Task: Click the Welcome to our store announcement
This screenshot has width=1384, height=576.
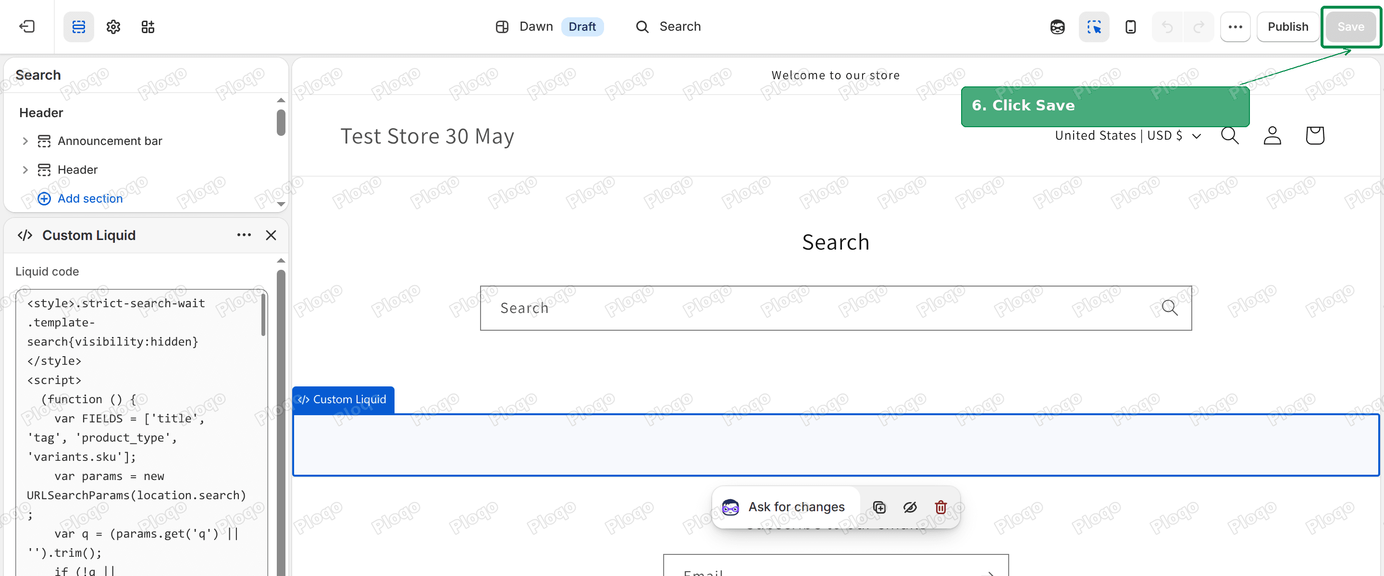Action: 836,75
